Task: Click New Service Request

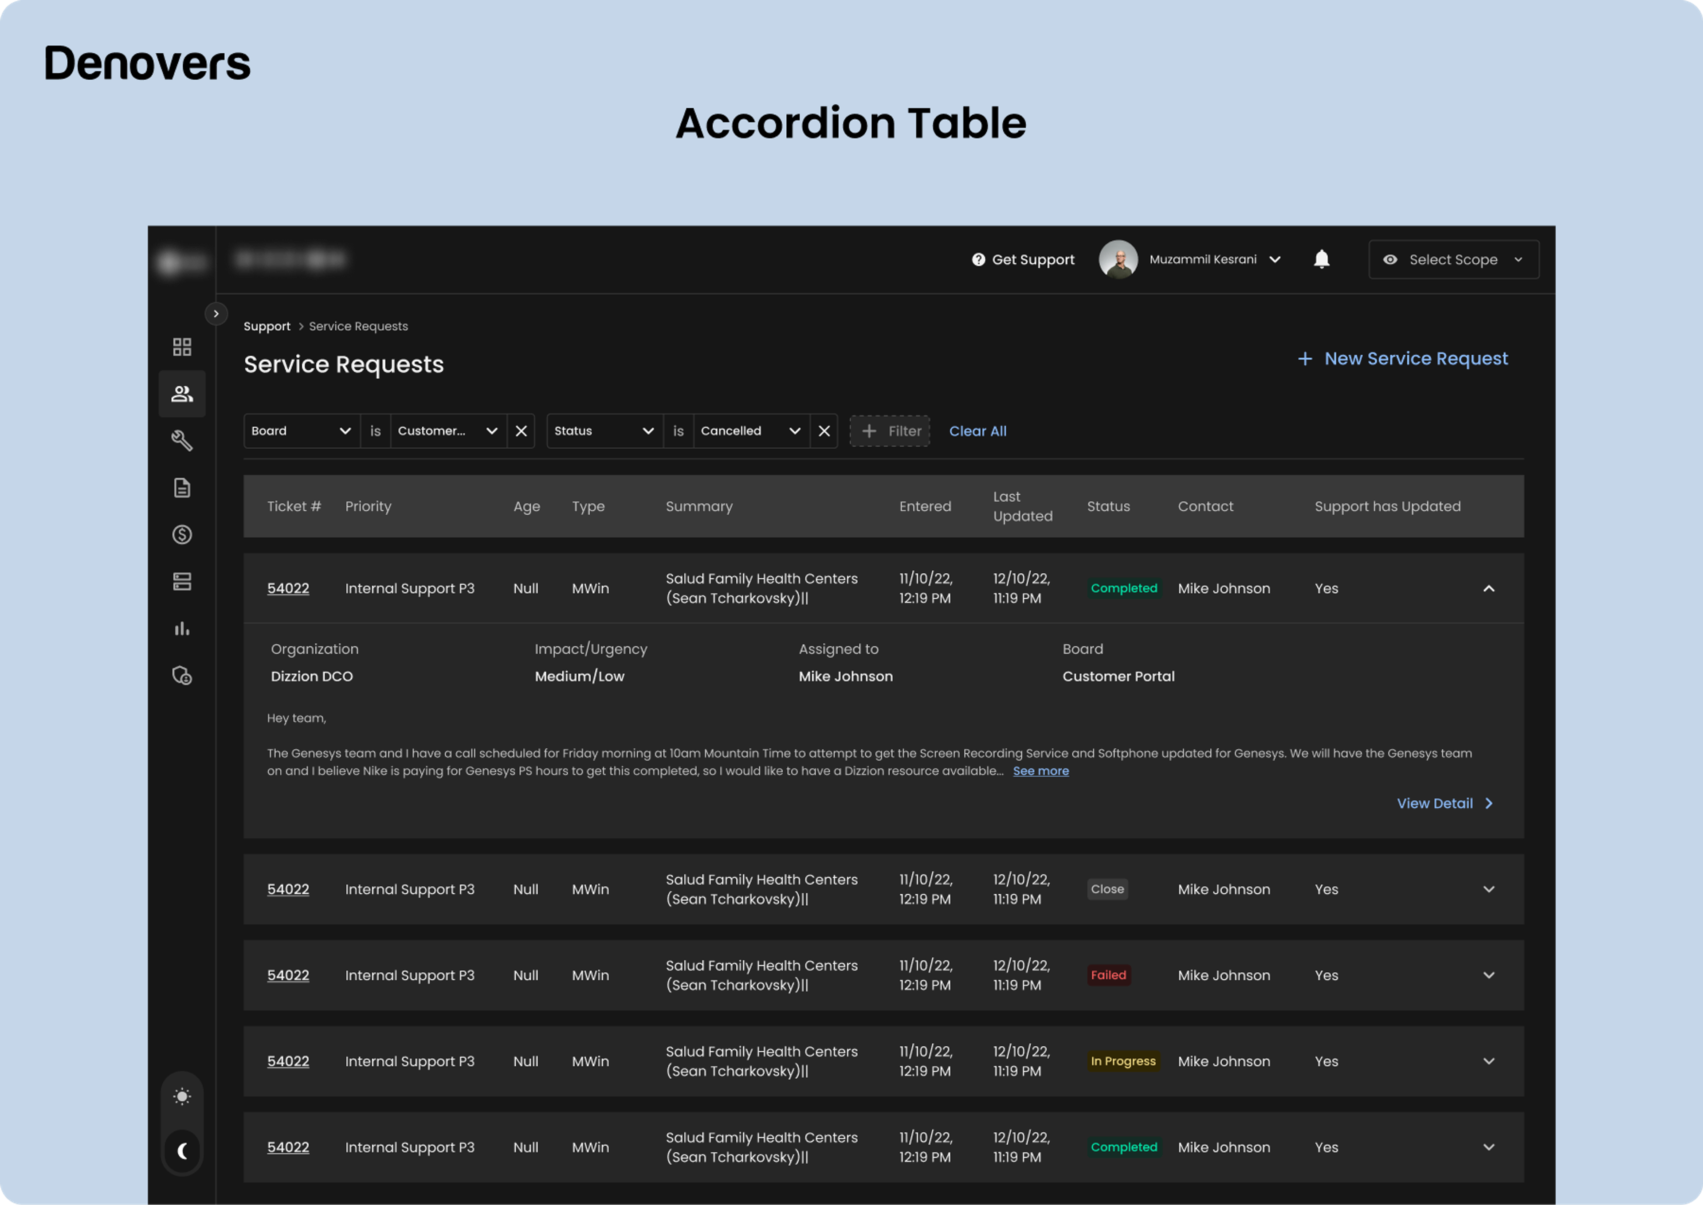Action: (x=1402, y=359)
